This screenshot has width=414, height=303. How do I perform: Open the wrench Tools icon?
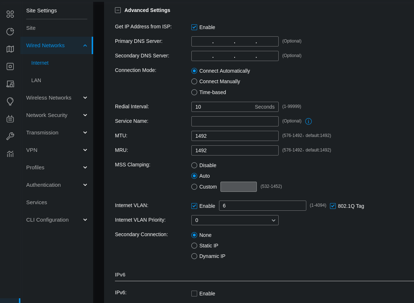coord(10,136)
